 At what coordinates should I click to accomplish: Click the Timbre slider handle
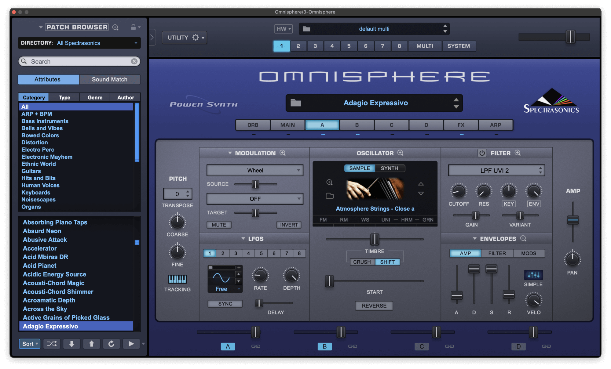coord(375,239)
